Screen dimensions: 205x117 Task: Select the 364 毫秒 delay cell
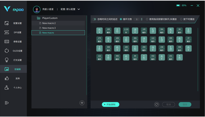point(162,31)
